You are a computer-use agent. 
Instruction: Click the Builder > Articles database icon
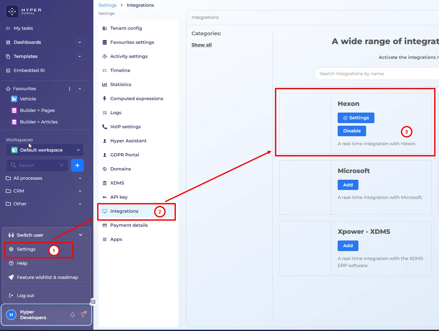tap(14, 122)
